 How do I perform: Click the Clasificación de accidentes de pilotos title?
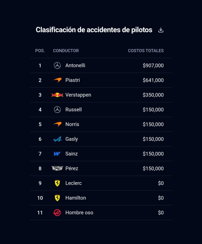click(x=94, y=30)
